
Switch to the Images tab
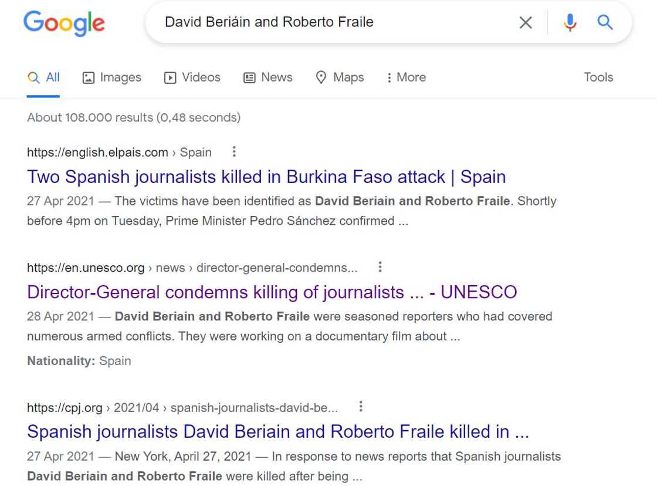(112, 77)
